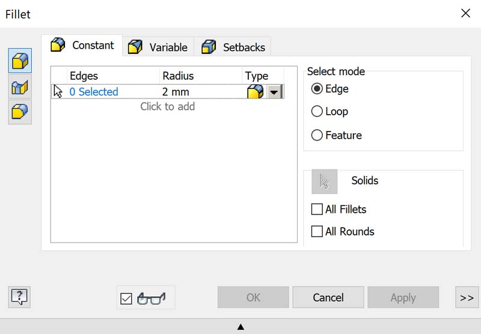Expand the dialog with >> button
The width and height of the screenshot is (481, 334).
[x=465, y=297]
